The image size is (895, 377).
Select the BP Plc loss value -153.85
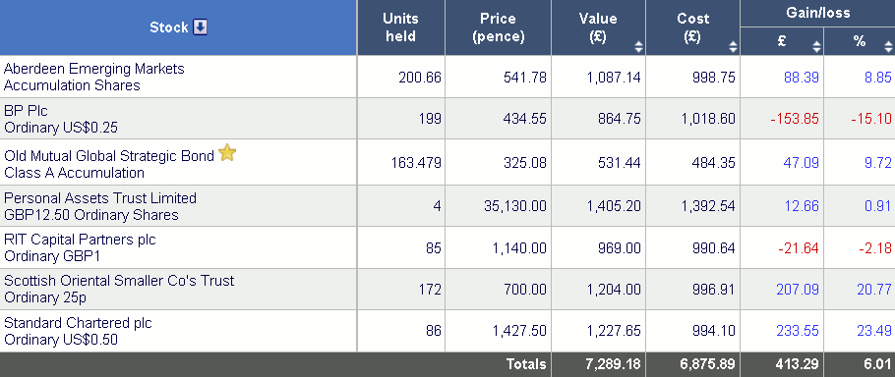[794, 119]
